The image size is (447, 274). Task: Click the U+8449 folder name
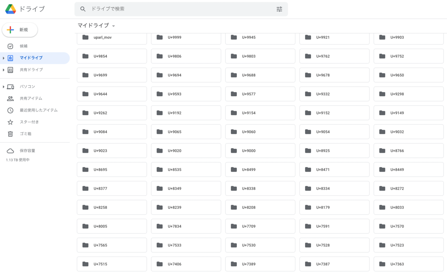[x=397, y=170]
